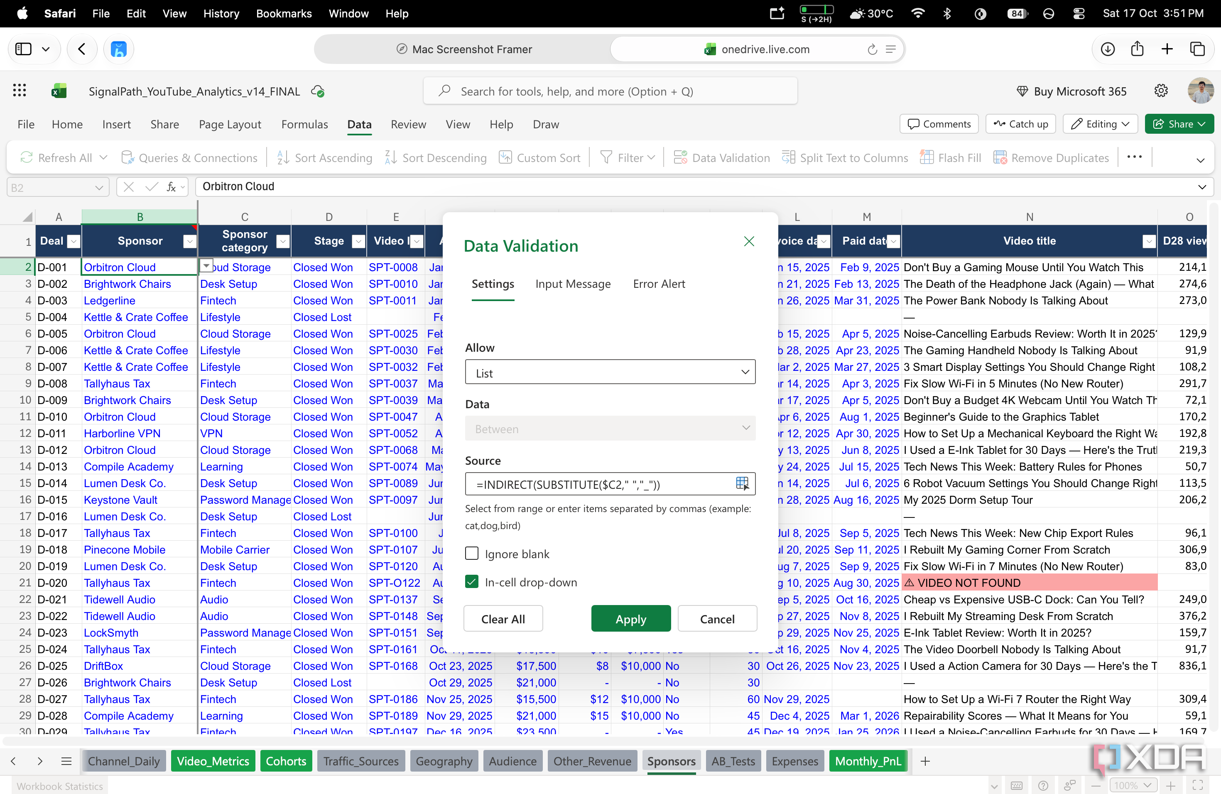1221x794 pixels.
Task: Click the Clear All button
Action: (x=503, y=619)
